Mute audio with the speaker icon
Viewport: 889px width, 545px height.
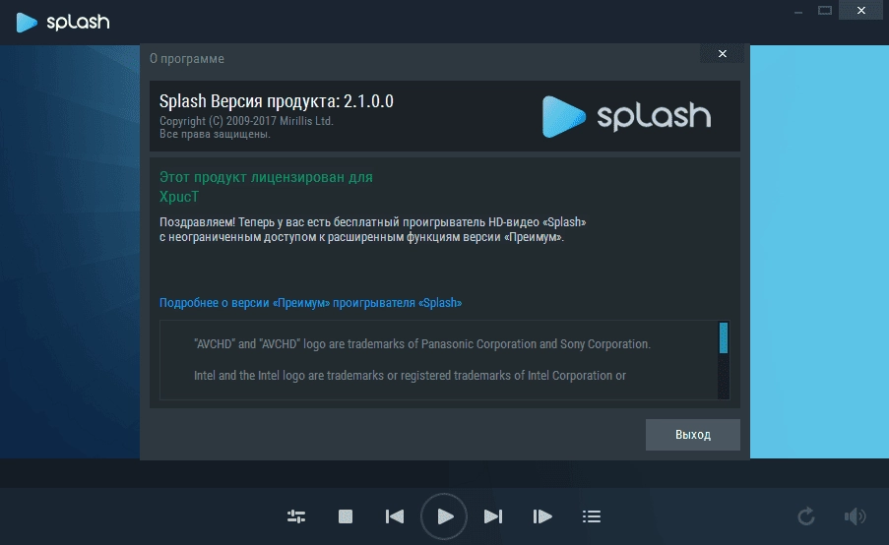click(855, 516)
